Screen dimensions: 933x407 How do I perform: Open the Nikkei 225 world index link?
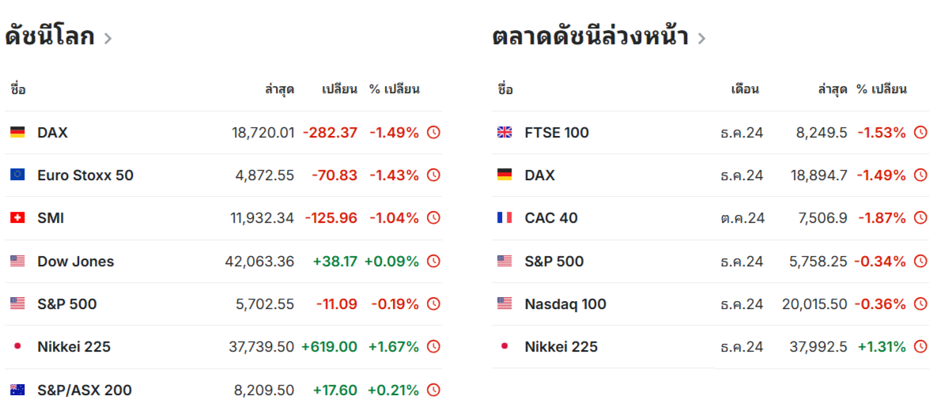(x=74, y=347)
